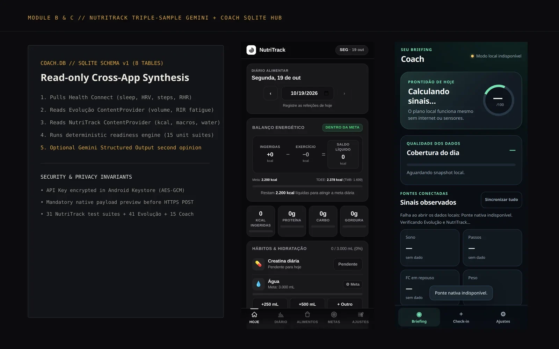Mark creatine as done via Pendente button

[348, 264]
